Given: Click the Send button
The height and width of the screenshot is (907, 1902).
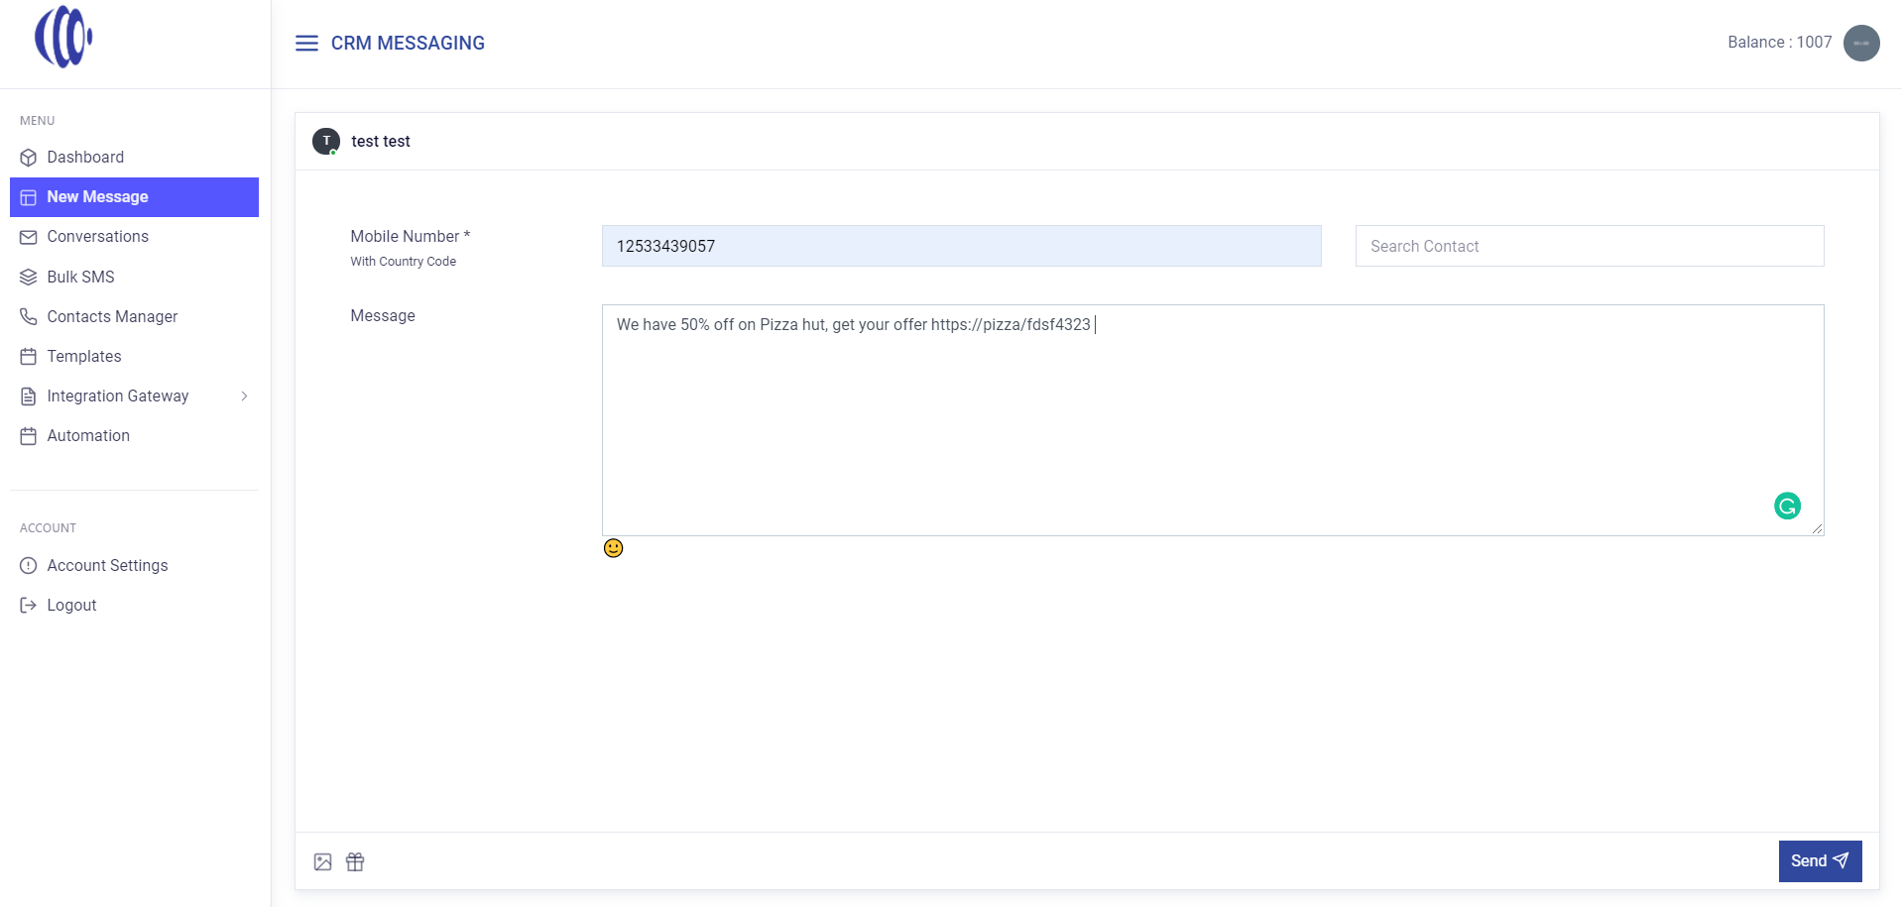Looking at the screenshot, I should point(1820,861).
